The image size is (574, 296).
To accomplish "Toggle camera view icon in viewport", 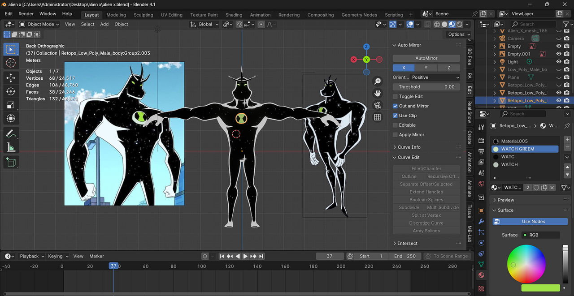I will point(378,105).
